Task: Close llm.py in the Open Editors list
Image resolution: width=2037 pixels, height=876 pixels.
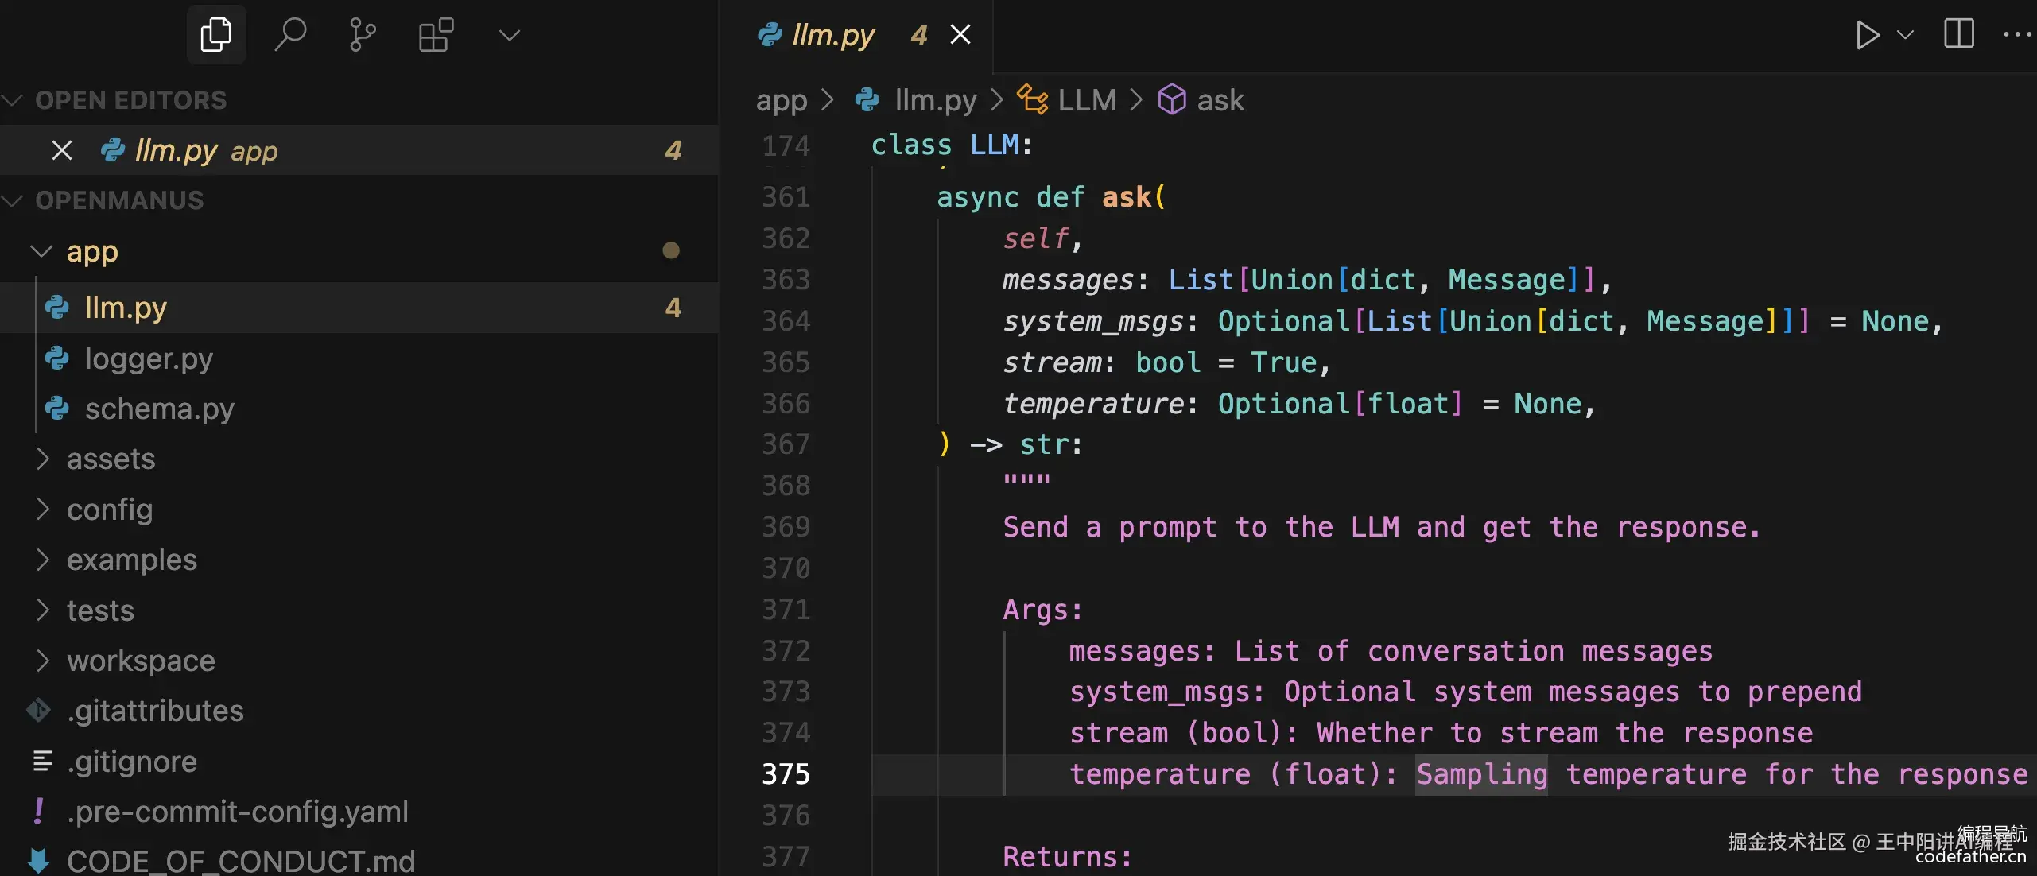Action: (62, 150)
